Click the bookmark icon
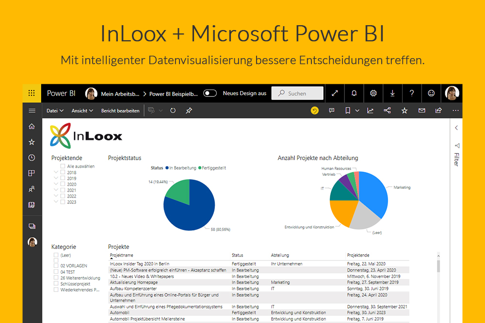This screenshot has height=323, width=485. pos(348,110)
